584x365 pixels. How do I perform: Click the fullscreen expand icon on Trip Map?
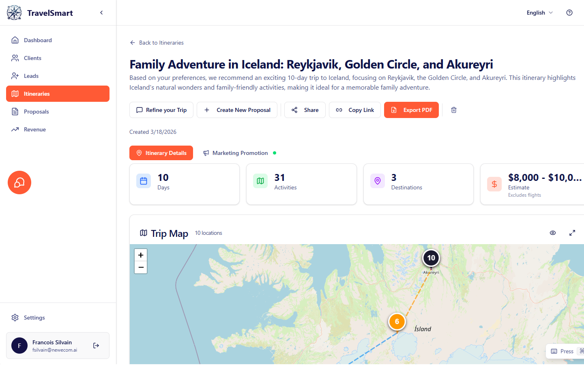tap(572, 233)
